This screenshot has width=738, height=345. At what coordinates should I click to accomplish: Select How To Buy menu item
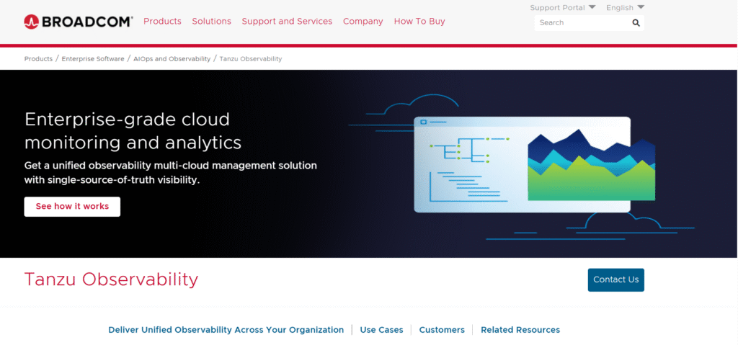click(x=419, y=22)
